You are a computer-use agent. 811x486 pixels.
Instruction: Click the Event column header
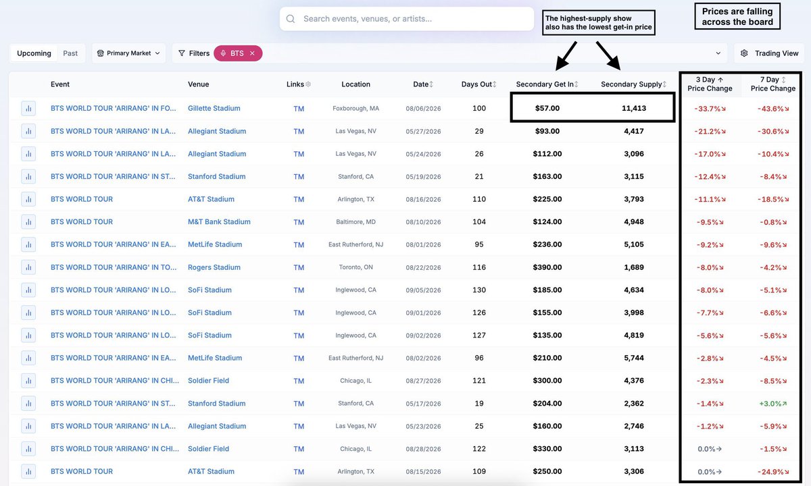click(x=60, y=84)
